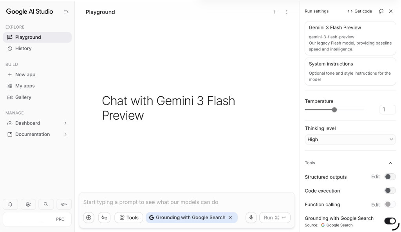
Task: Click the Documentation book icon
Action: tap(10, 135)
